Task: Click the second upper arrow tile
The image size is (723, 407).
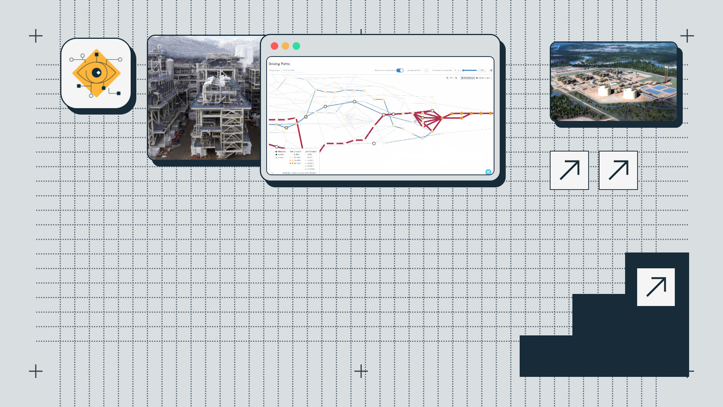Action: pos(618,170)
